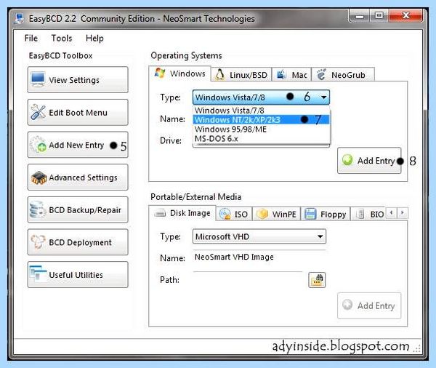Click the gear-plus icon on Add New Entry
Image resolution: width=436 pixels, height=368 pixels.
pos(38,145)
